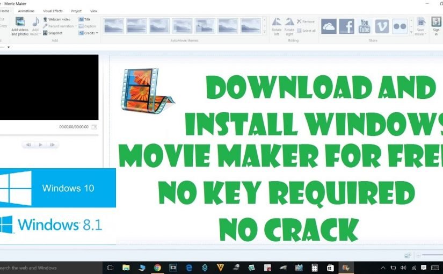Expand the AutoMovie themes gallery
Screen dimensions: 443x274
(264, 32)
